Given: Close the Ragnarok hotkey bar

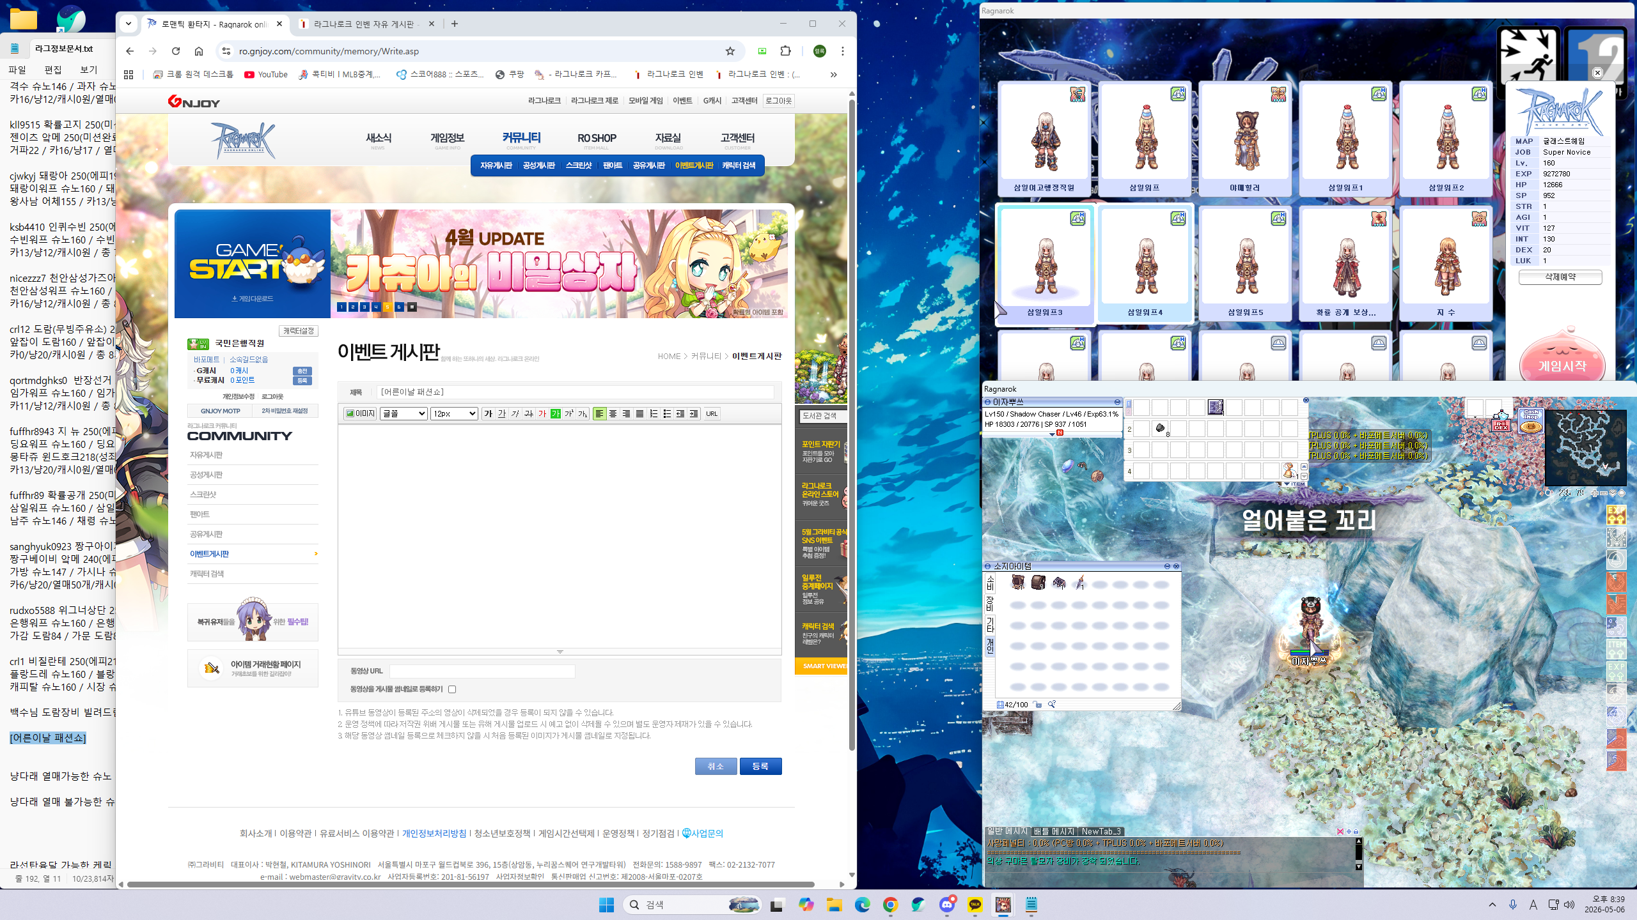Looking at the screenshot, I should pos(1306,401).
